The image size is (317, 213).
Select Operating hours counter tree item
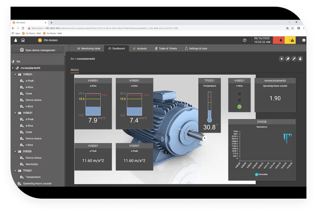tap(37, 184)
